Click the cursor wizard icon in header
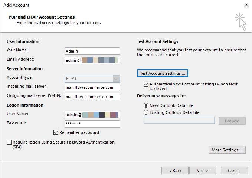This screenshot has height=178, width=252. pyautogui.click(x=240, y=21)
